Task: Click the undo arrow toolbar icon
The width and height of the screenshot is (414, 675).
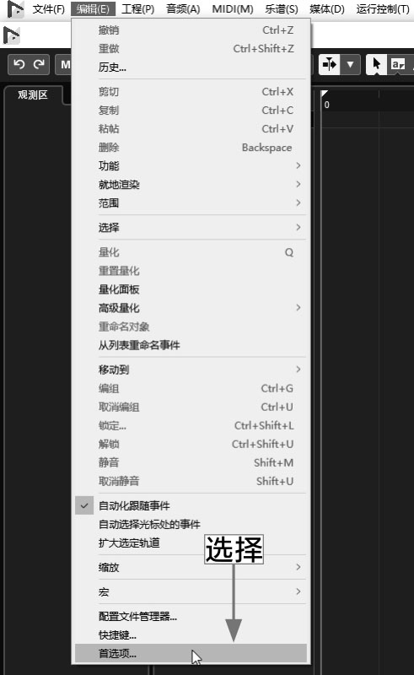Action: [19, 65]
